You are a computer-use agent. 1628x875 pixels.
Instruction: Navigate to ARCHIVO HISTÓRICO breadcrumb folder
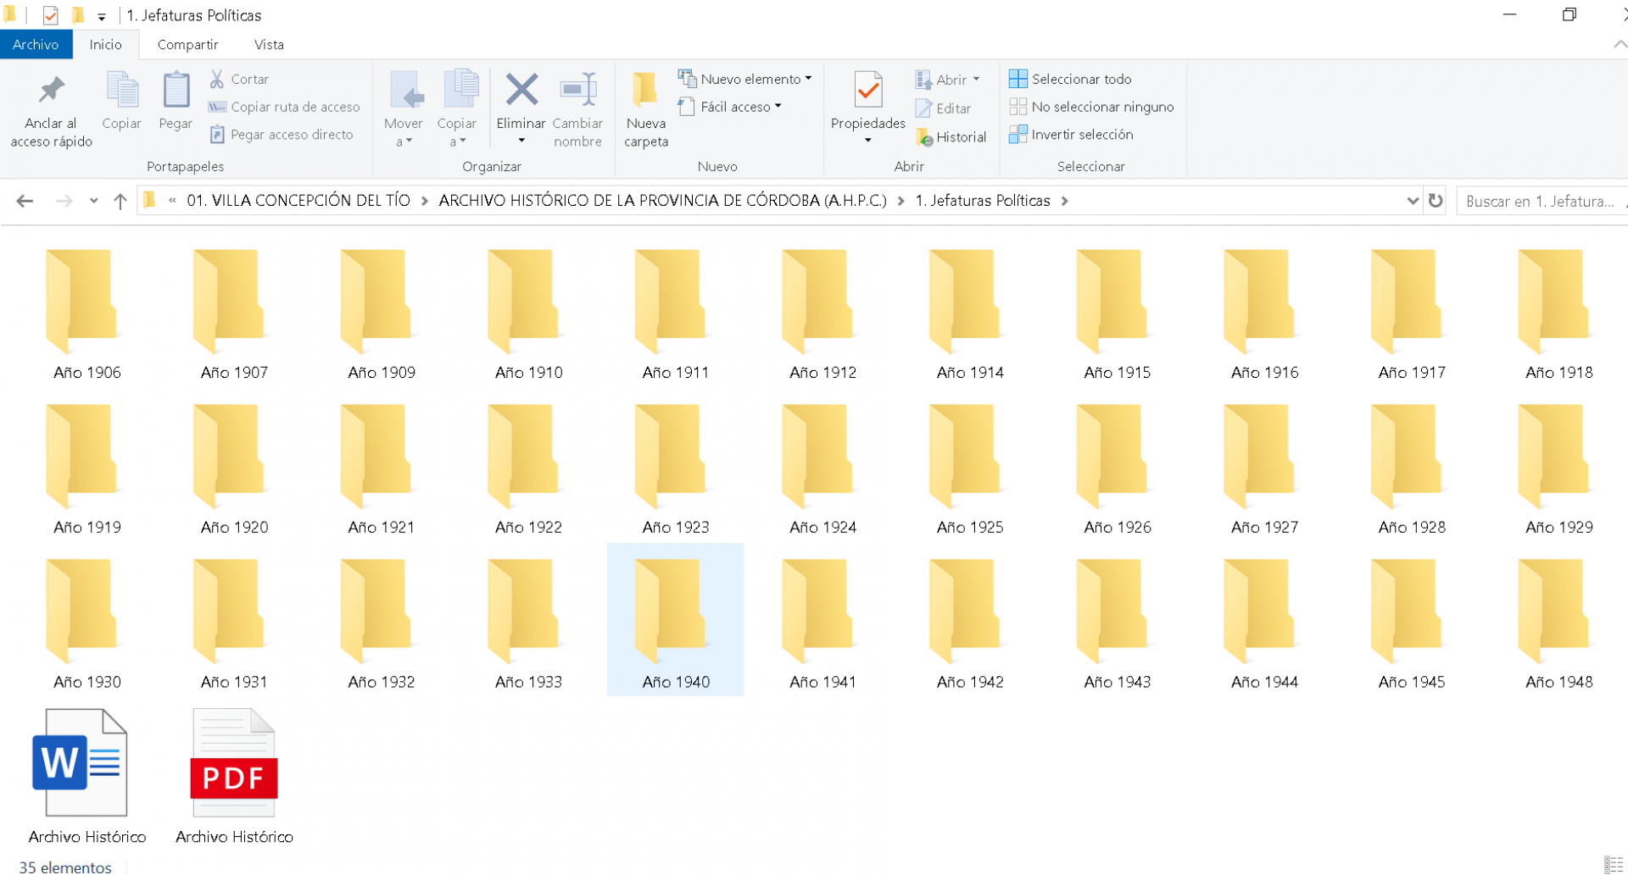[x=662, y=201]
